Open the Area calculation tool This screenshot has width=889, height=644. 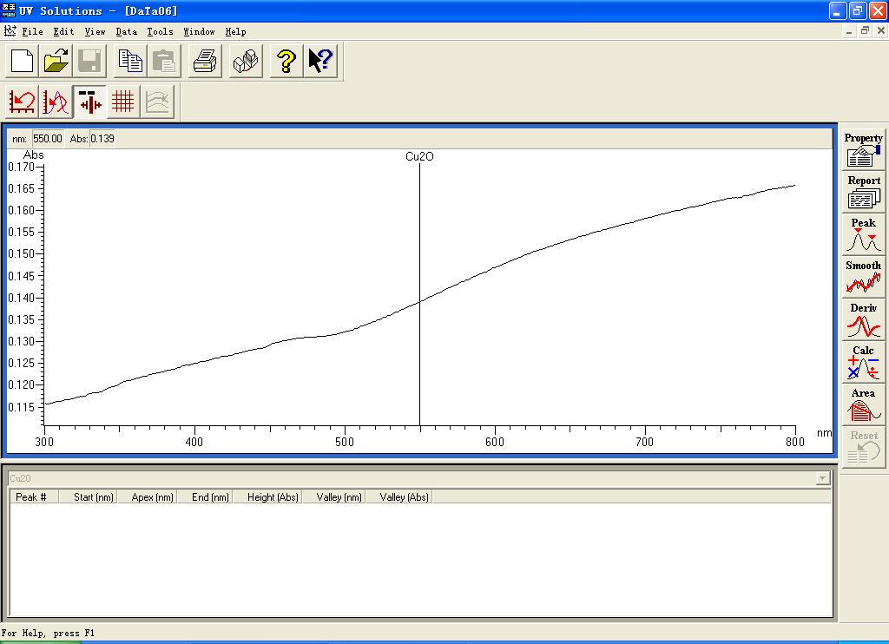tap(863, 404)
